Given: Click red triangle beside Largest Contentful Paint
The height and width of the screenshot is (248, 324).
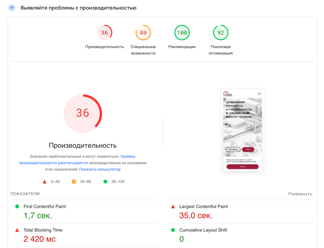Looking at the screenshot, I should coord(173,207).
